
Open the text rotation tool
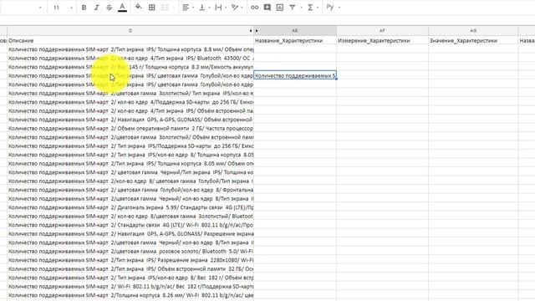[235, 8]
